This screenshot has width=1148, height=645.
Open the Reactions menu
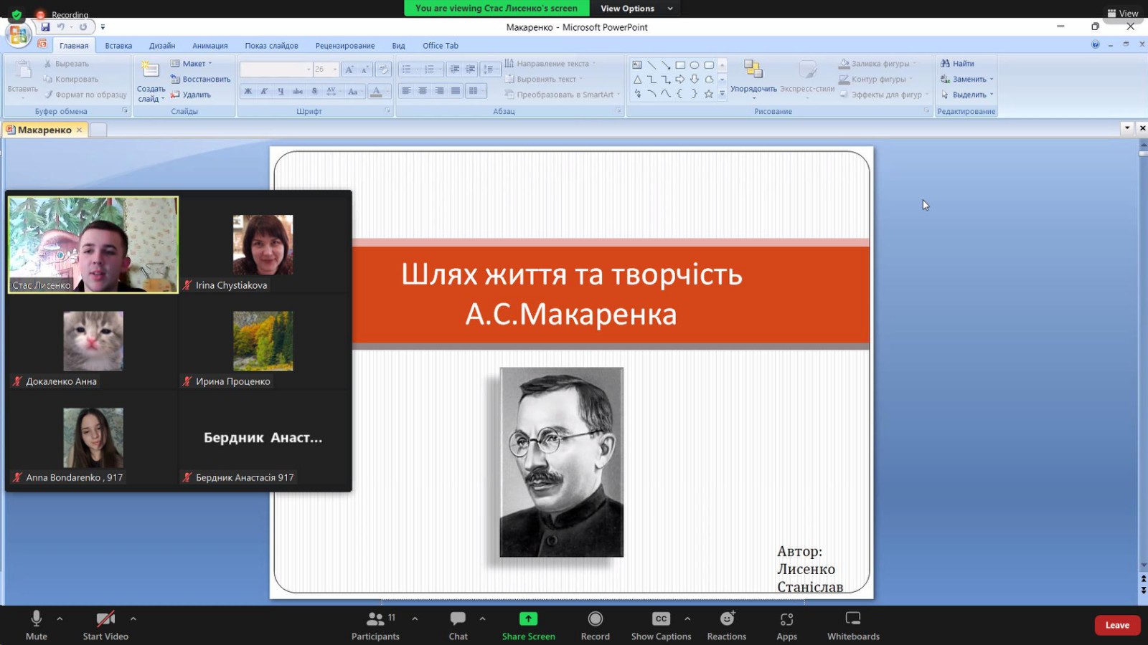(726, 625)
